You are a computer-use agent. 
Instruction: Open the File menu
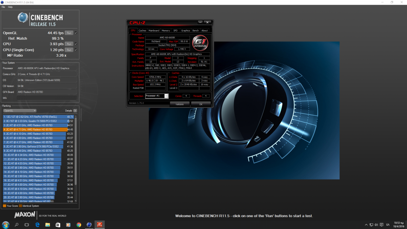3,7
